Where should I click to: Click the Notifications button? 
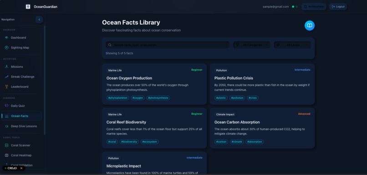[x=314, y=6]
